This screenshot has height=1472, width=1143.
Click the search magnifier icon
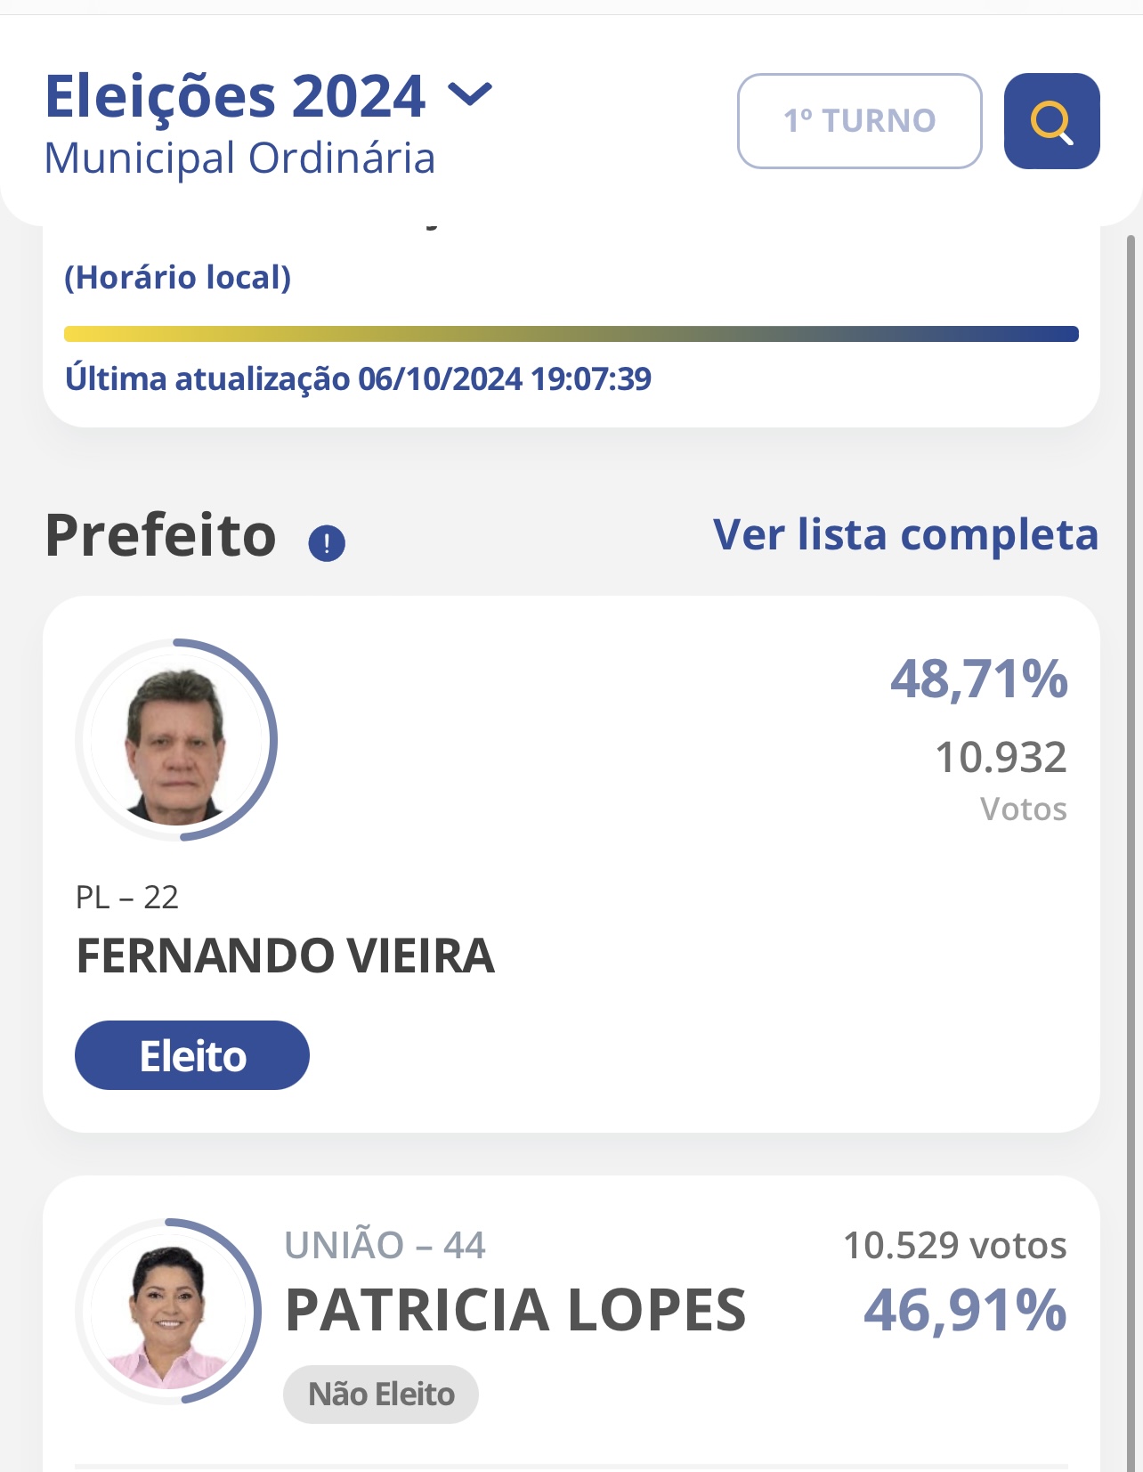(1051, 121)
